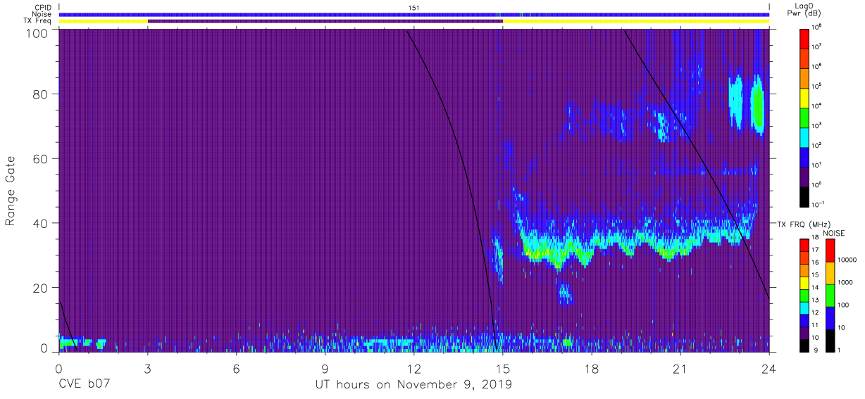The height and width of the screenshot is (399, 865).
Task: Click the red segment of the TX FRQ colorbar
Action: [x=804, y=245]
